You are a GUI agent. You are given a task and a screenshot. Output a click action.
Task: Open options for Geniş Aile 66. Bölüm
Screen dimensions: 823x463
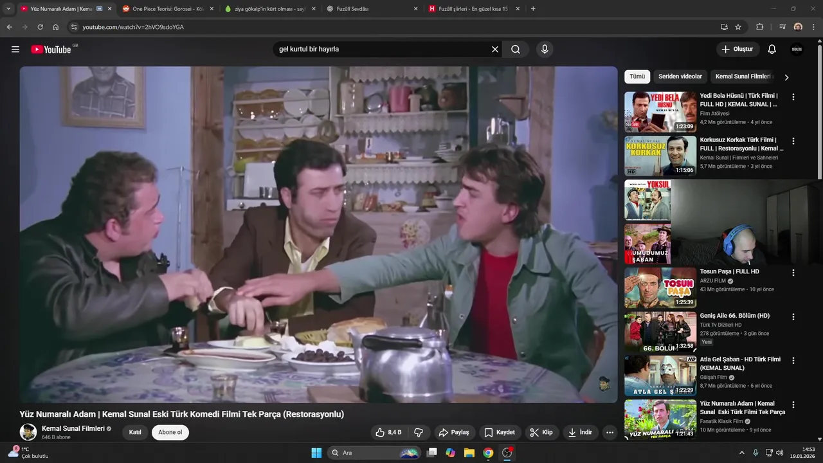pyautogui.click(x=793, y=317)
